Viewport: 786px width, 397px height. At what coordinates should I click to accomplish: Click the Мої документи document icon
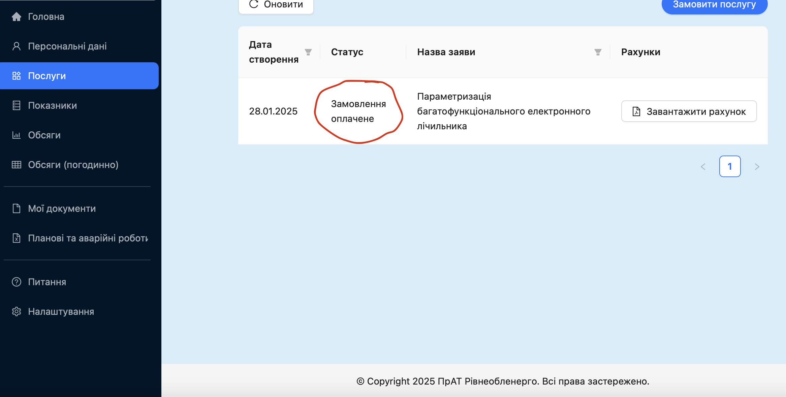tap(17, 208)
